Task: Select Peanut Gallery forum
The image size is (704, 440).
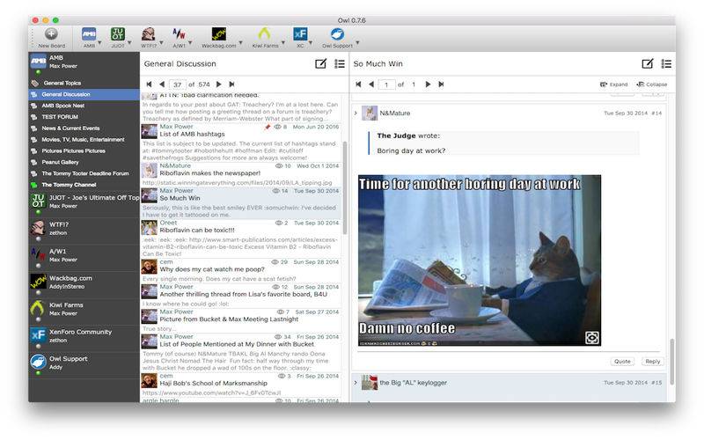Action: click(x=84, y=162)
